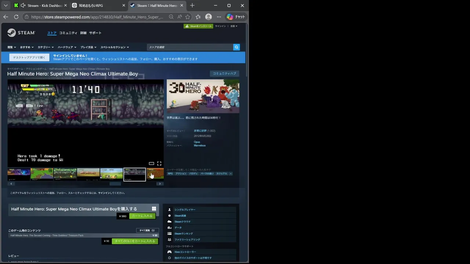This screenshot has width=470, height=264.
Task: Open the developer Opus link
Action: click(x=197, y=142)
